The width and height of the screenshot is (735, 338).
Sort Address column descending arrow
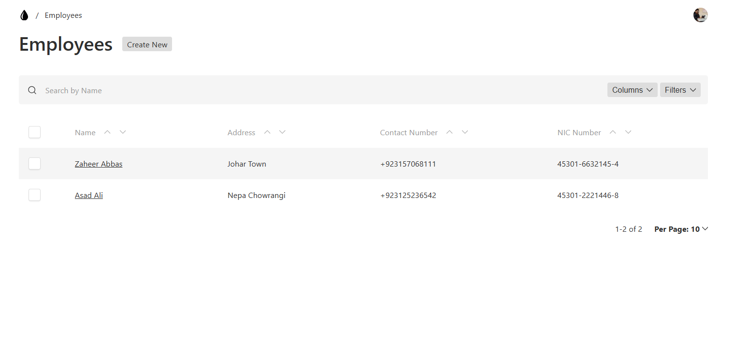282,132
